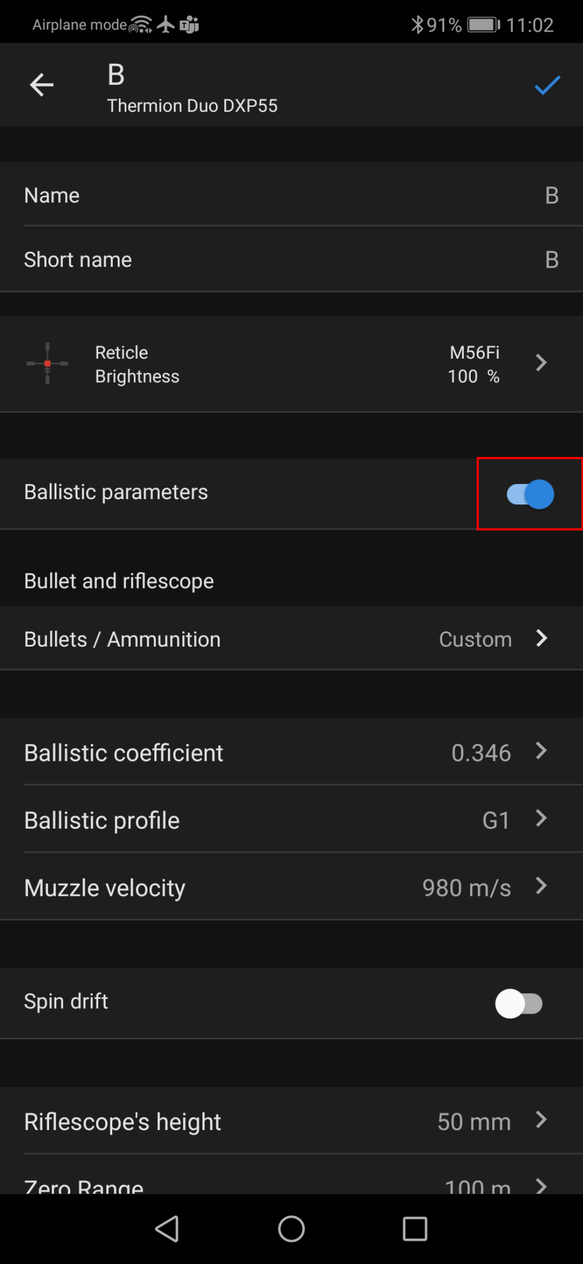The height and width of the screenshot is (1264, 583).
Task: Open the Reticle Brightness chevron
Action: [x=541, y=363]
